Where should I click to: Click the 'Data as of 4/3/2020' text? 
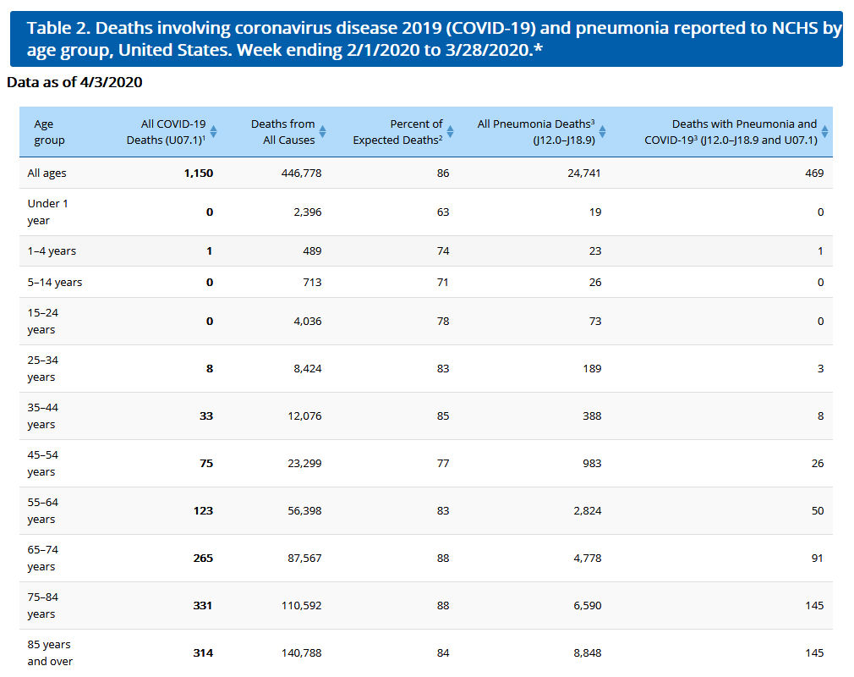coord(74,83)
